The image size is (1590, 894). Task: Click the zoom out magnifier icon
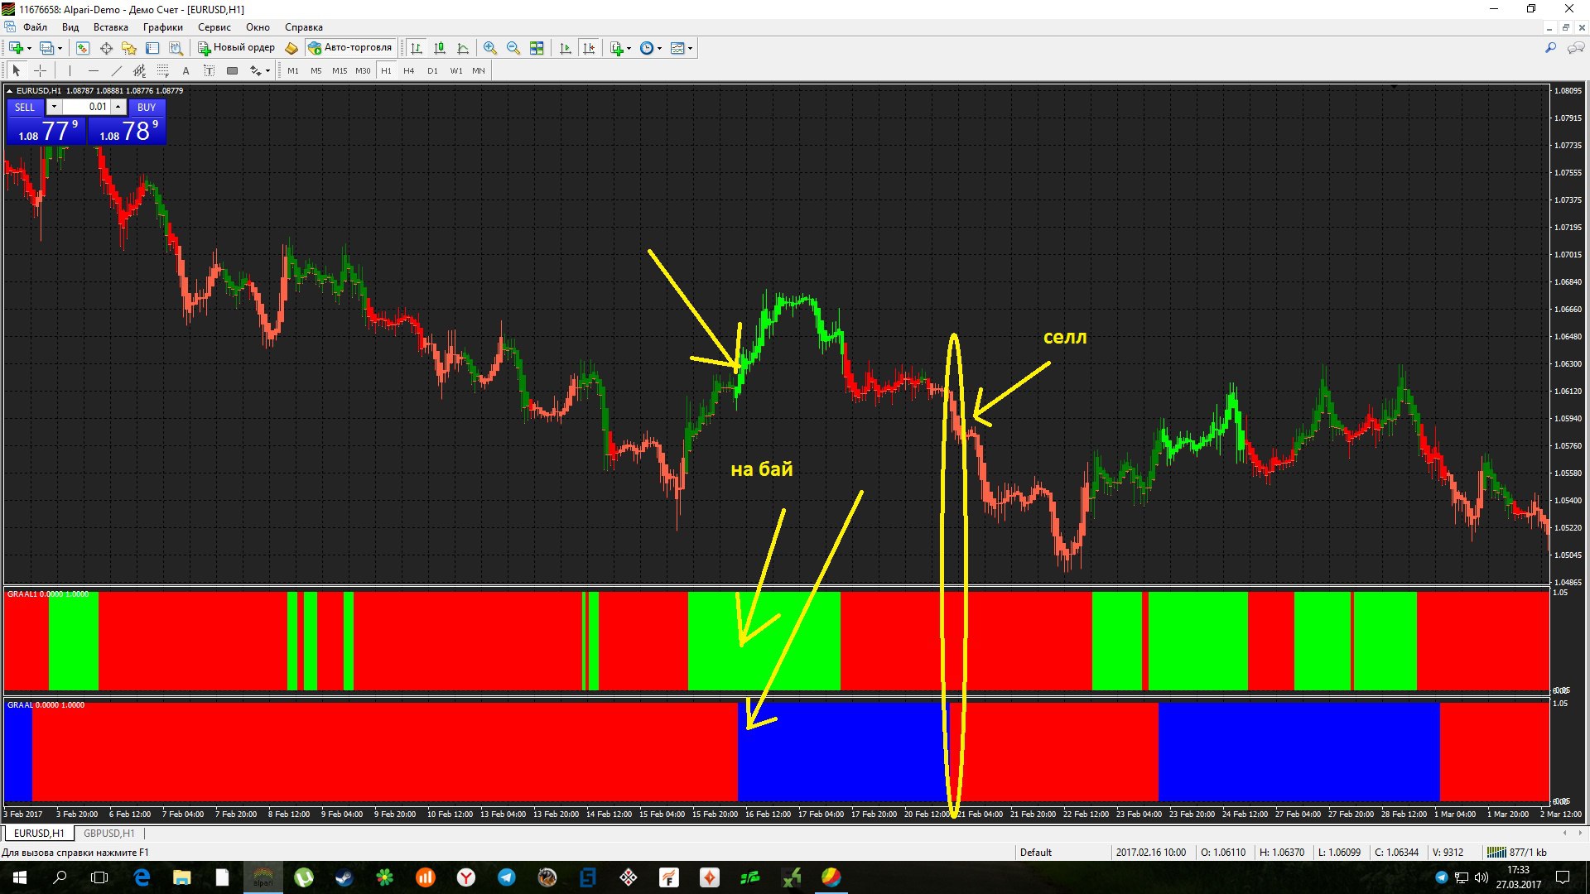(x=513, y=48)
